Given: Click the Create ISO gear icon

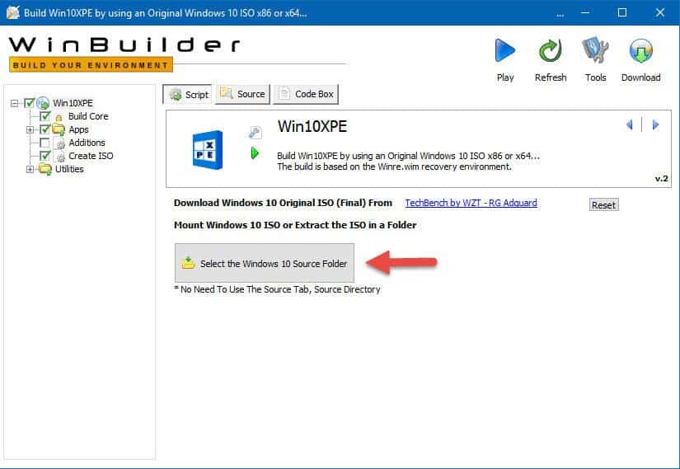Looking at the screenshot, I should [61, 156].
